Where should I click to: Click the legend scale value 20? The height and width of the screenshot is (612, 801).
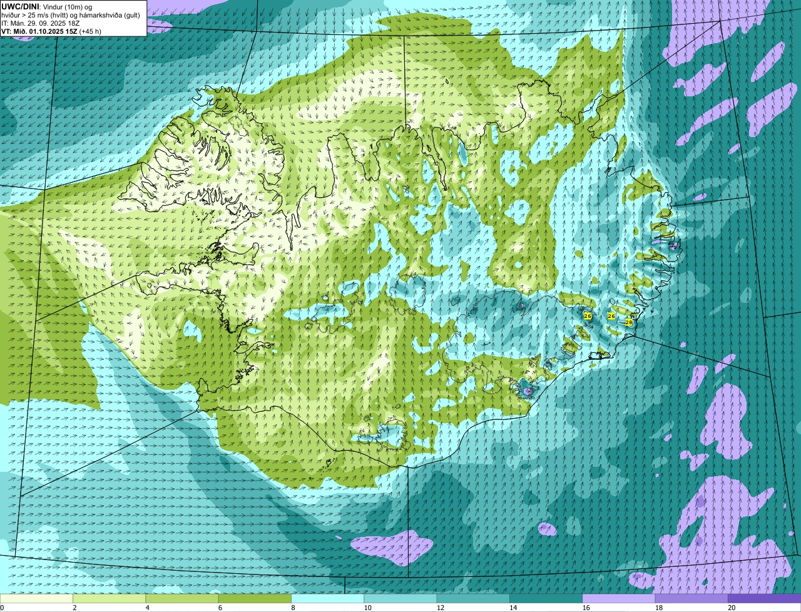pos(731,608)
